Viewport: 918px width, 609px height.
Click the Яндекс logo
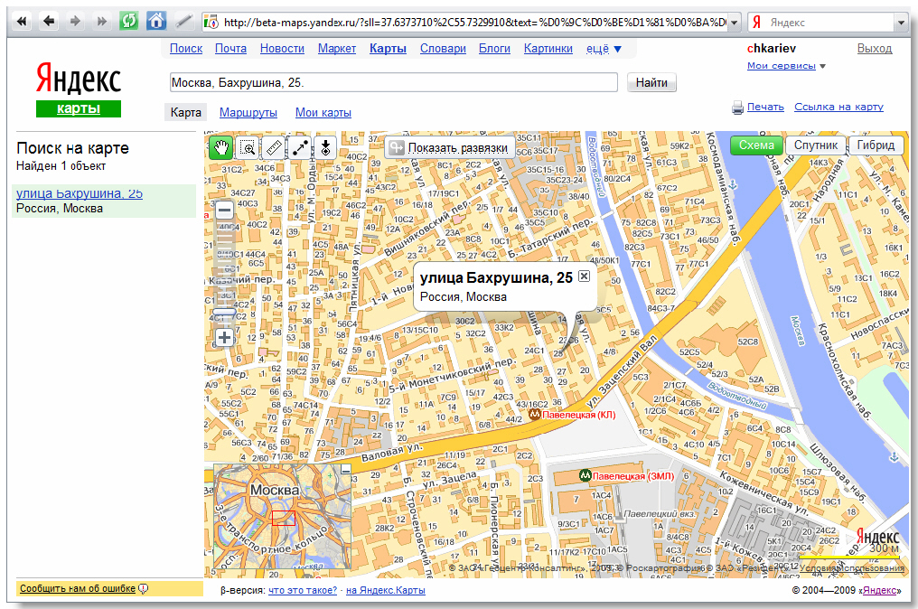point(79,79)
